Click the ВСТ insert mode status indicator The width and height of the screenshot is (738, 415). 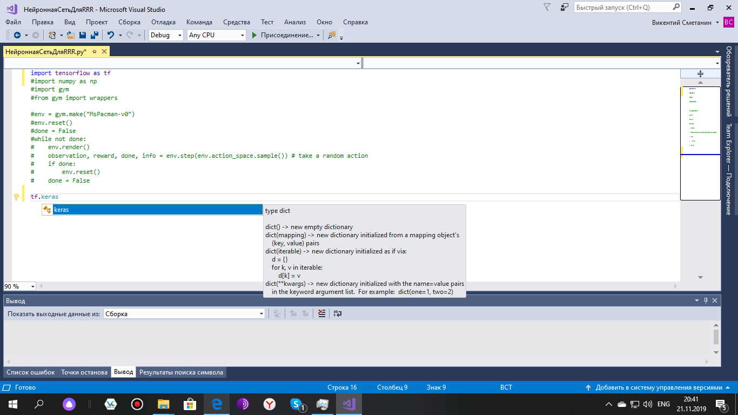coord(506,387)
